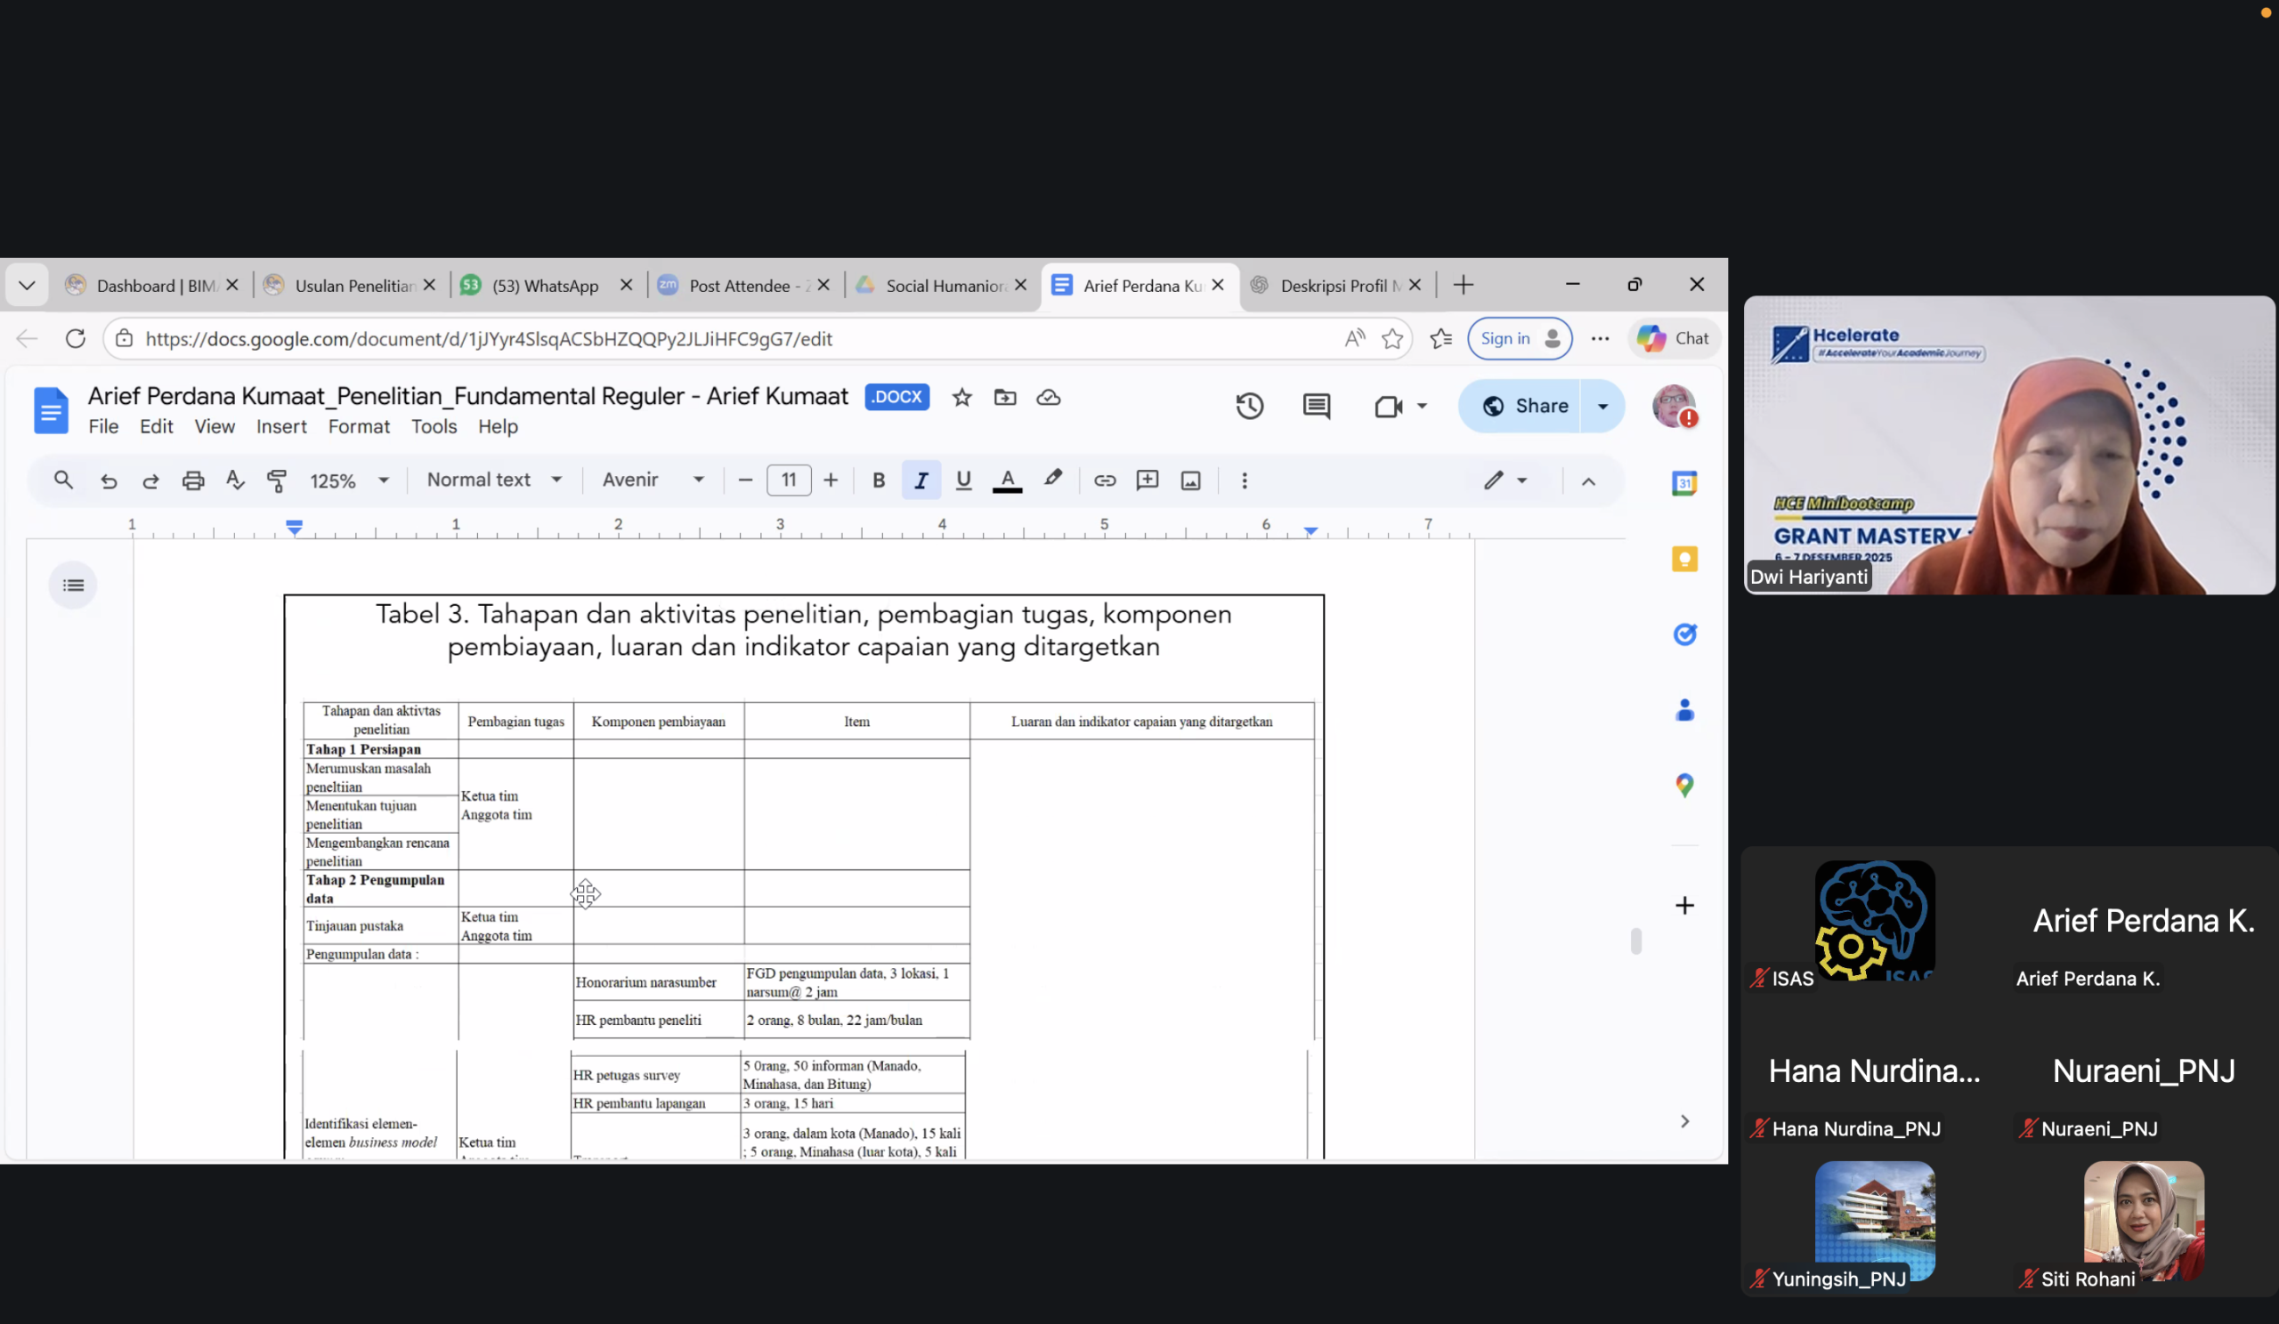The height and width of the screenshot is (1324, 2279).
Task: Click the print icon in toolbar
Action: [x=192, y=480]
